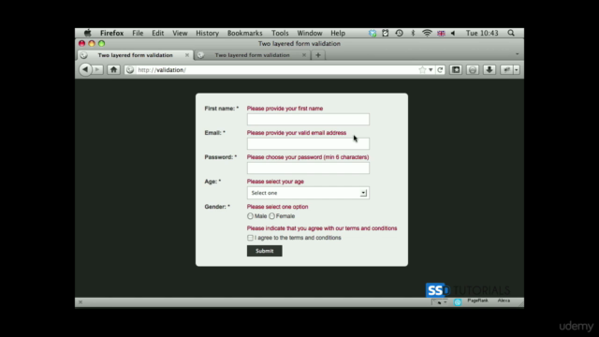Viewport: 599px width, 337px height.
Task: Click the 'Please provide your first name' message
Action: 285,109
